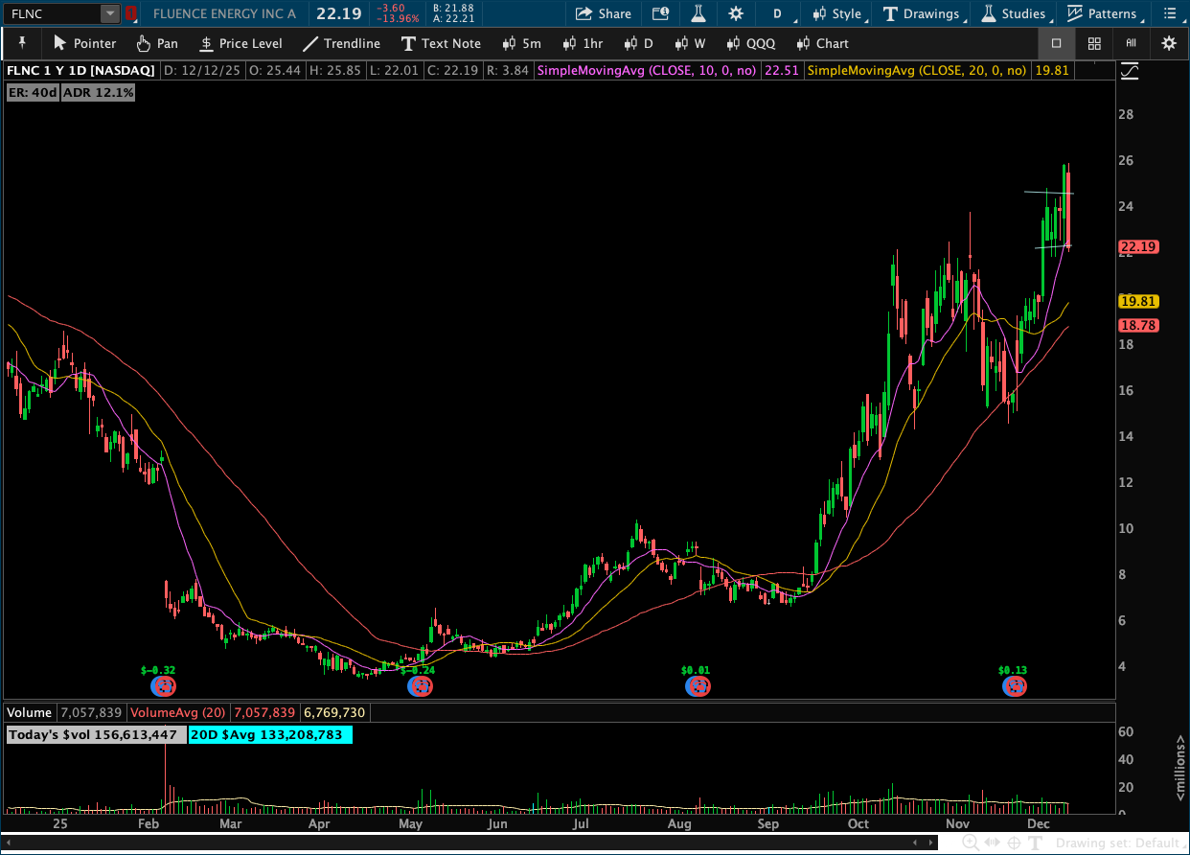
Task: Open the Drawing set: Default dropdown
Action: tap(1121, 843)
